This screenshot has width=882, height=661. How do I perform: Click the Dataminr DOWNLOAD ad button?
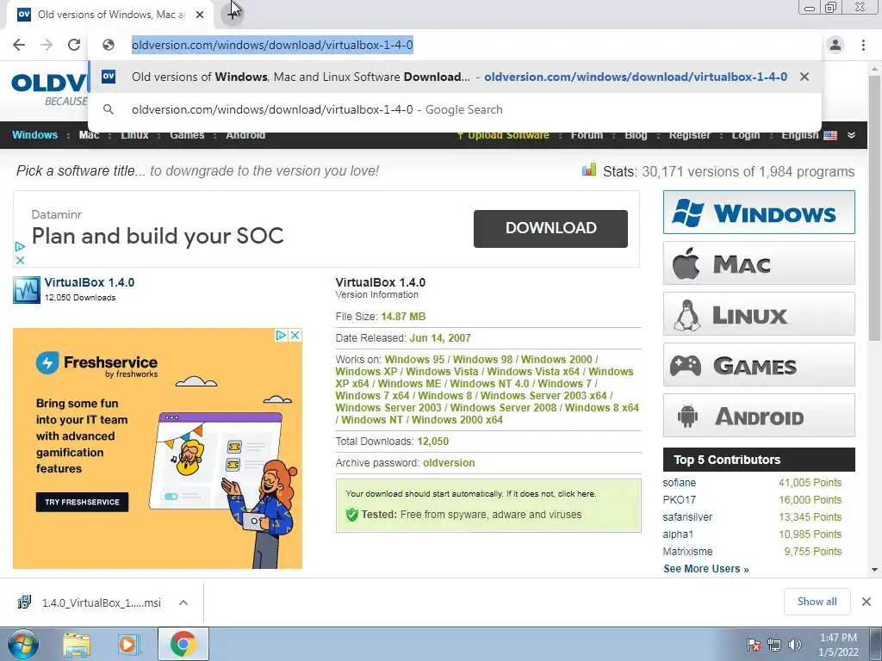tap(550, 228)
